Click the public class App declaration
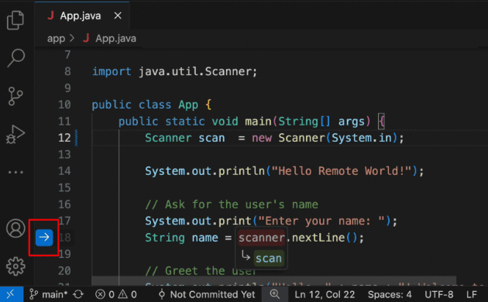488x302 pixels. [145, 105]
